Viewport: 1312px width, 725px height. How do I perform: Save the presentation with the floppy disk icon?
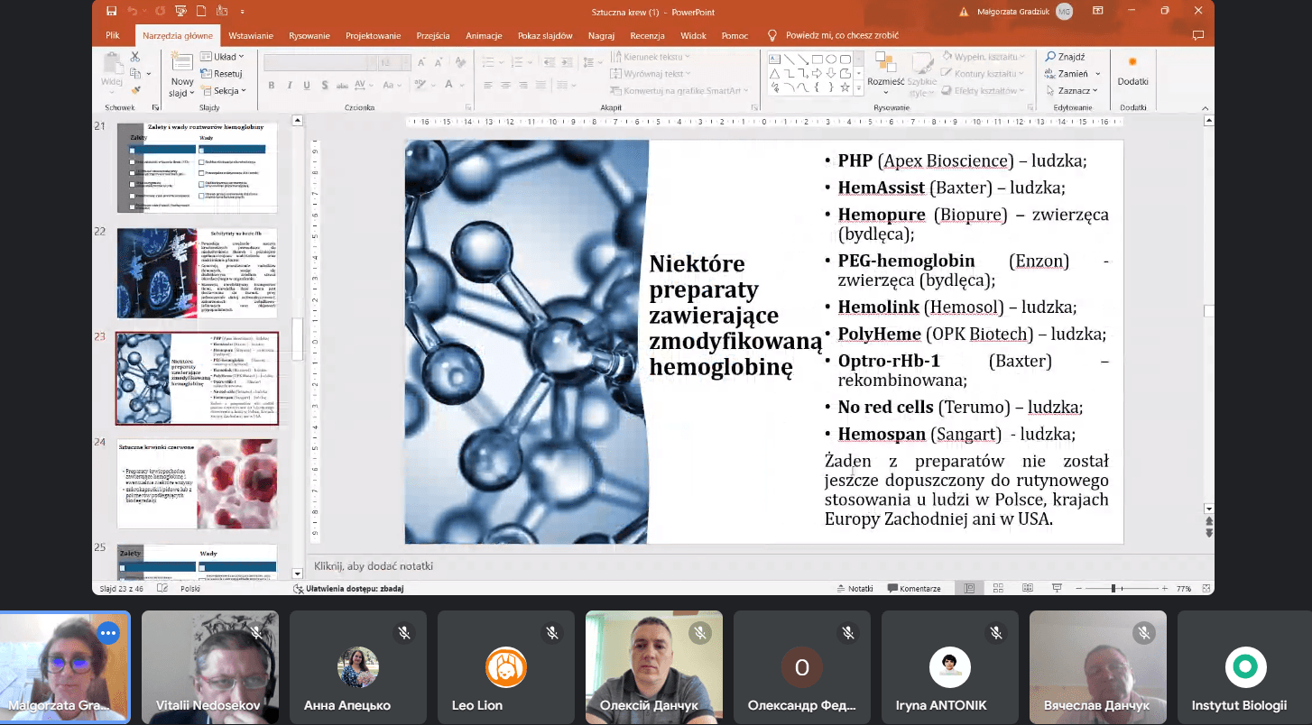point(111,11)
